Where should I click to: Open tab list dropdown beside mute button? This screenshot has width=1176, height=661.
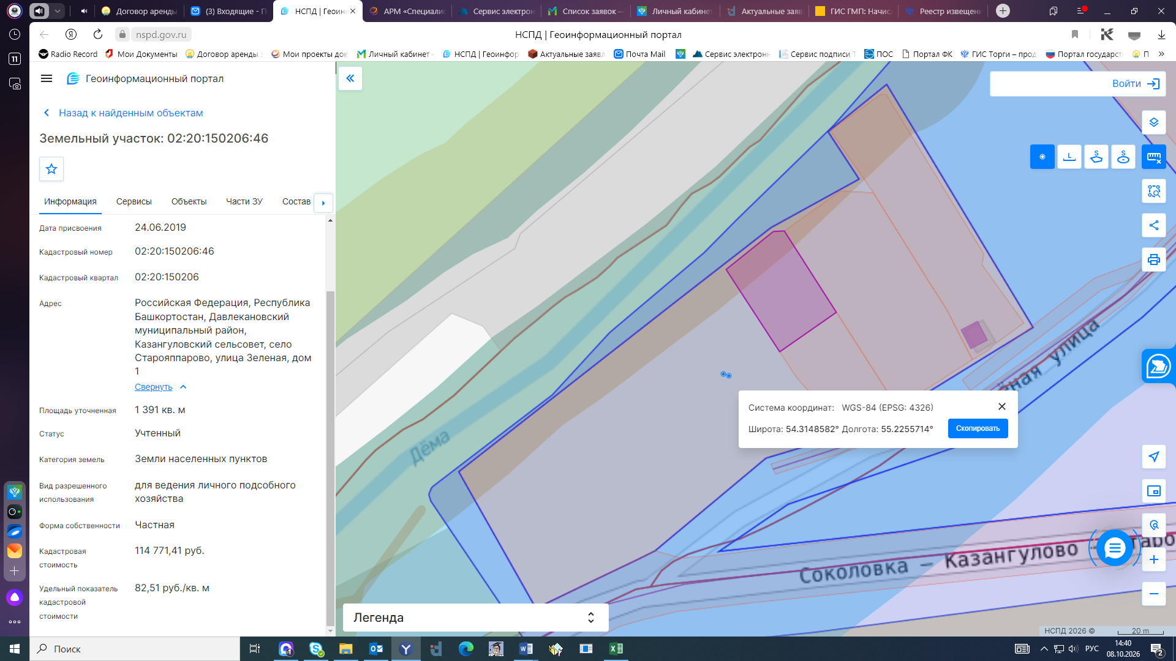(x=57, y=11)
